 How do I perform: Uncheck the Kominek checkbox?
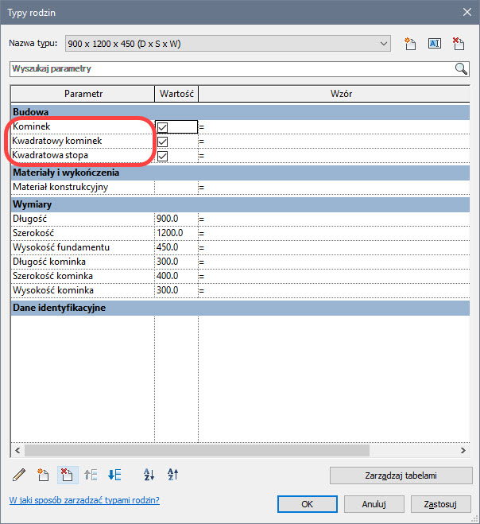click(162, 126)
